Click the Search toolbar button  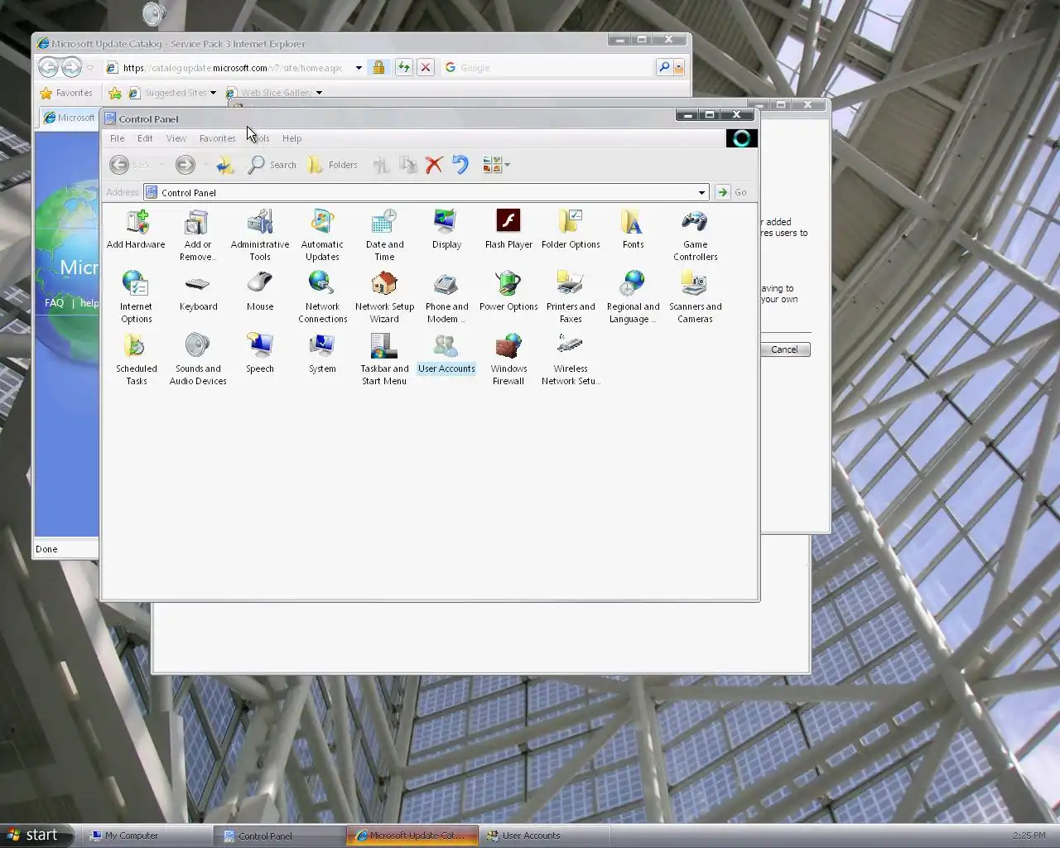coord(272,165)
